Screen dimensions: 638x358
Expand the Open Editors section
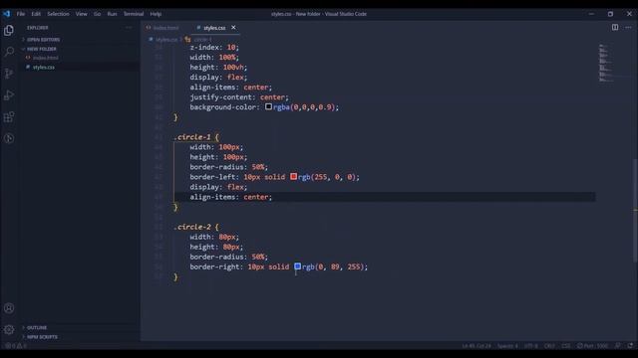coord(43,40)
